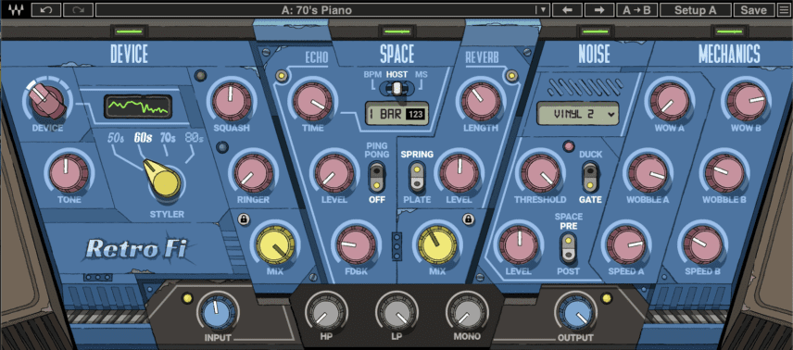Click the Reverb Level knob

(x=459, y=173)
